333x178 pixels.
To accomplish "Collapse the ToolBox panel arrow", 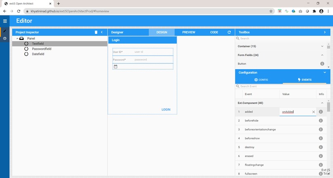I will (324, 32).
